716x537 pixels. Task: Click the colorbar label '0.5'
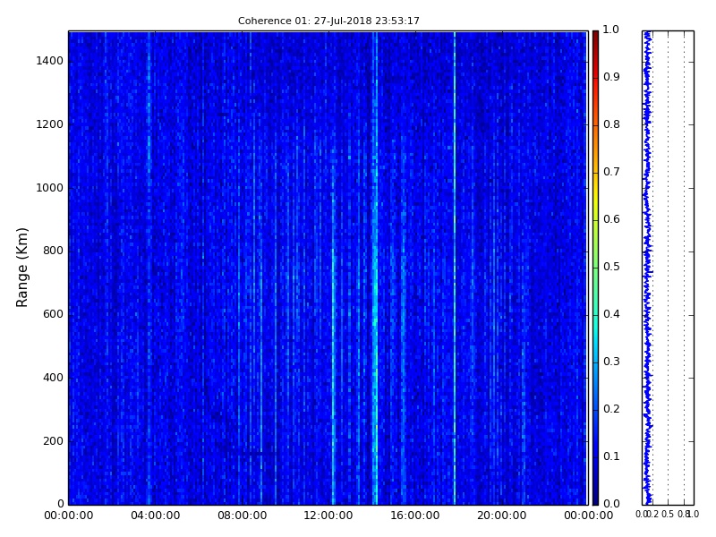[611, 267]
